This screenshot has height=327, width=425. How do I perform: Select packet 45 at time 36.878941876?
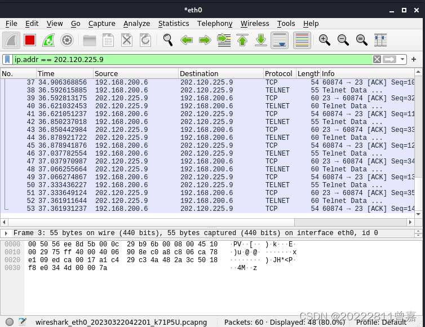tap(207, 145)
